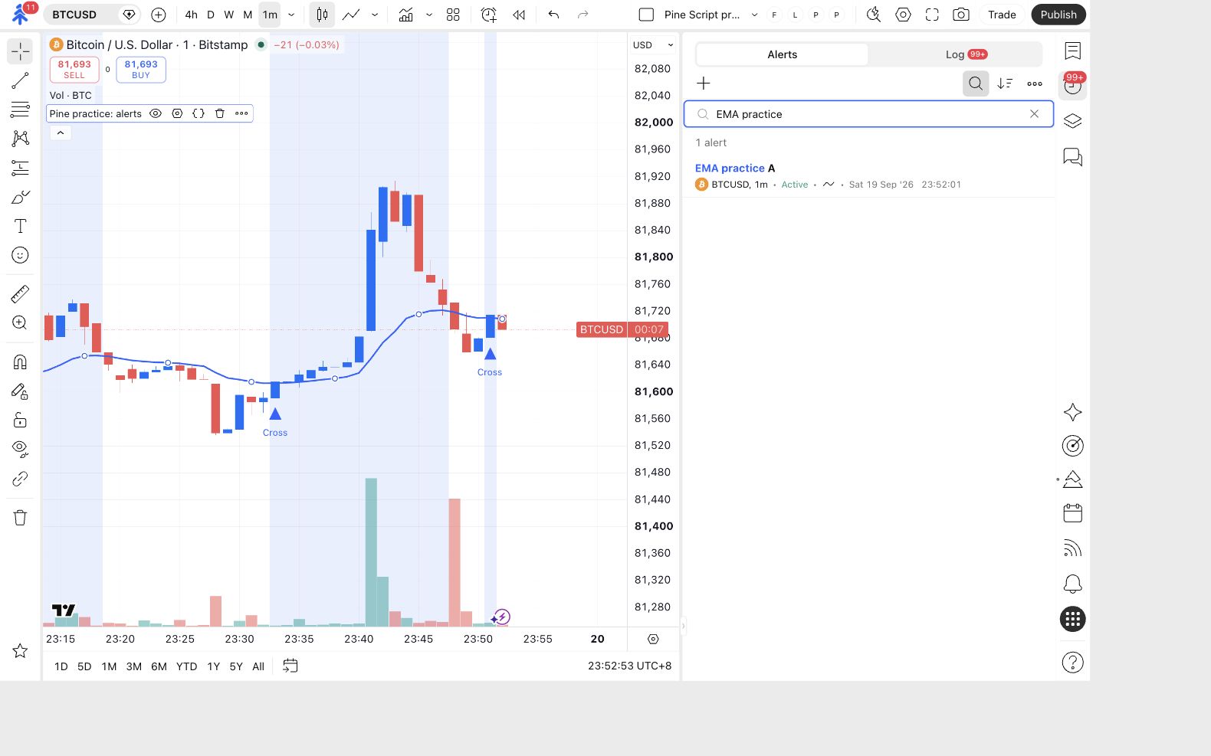Viewport: 1211px width, 756px height.
Task: Select the text annotation tool
Action: (x=20, y=226)
